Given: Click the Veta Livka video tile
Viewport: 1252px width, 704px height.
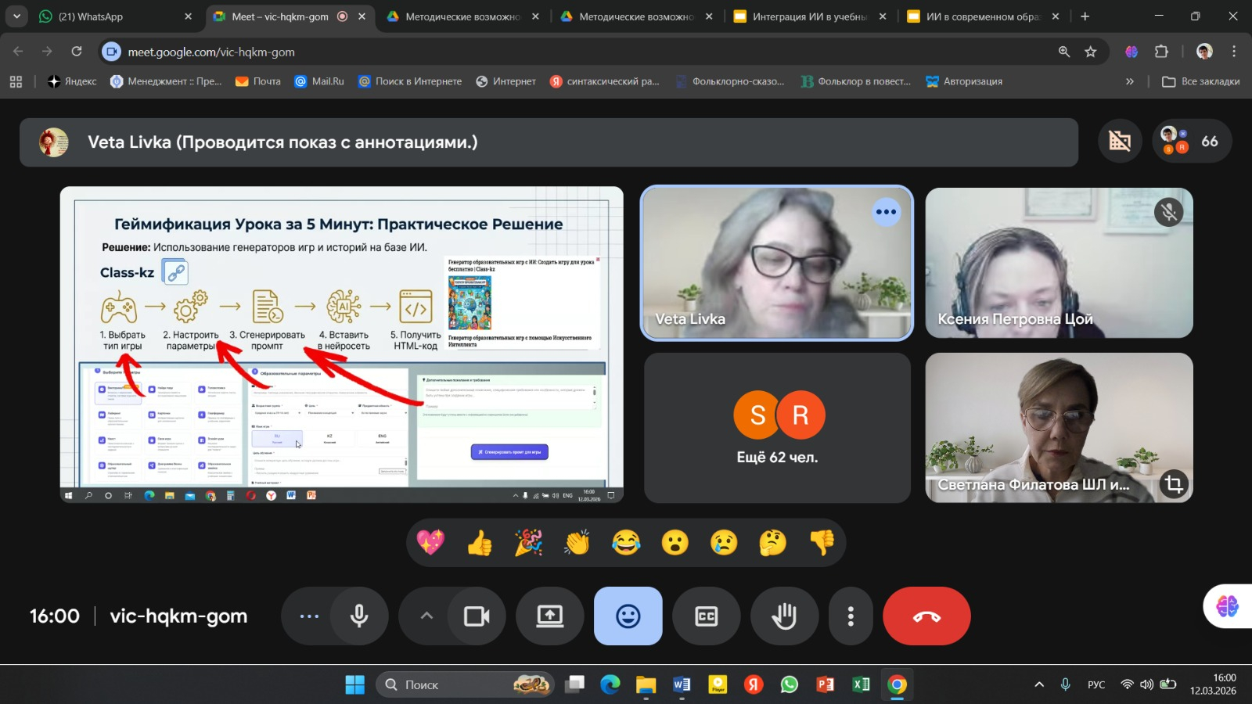Looking at the screenshot, I should pos(776,263).
